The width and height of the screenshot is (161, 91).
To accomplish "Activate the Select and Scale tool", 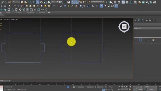I will click(x=45, y=2).
